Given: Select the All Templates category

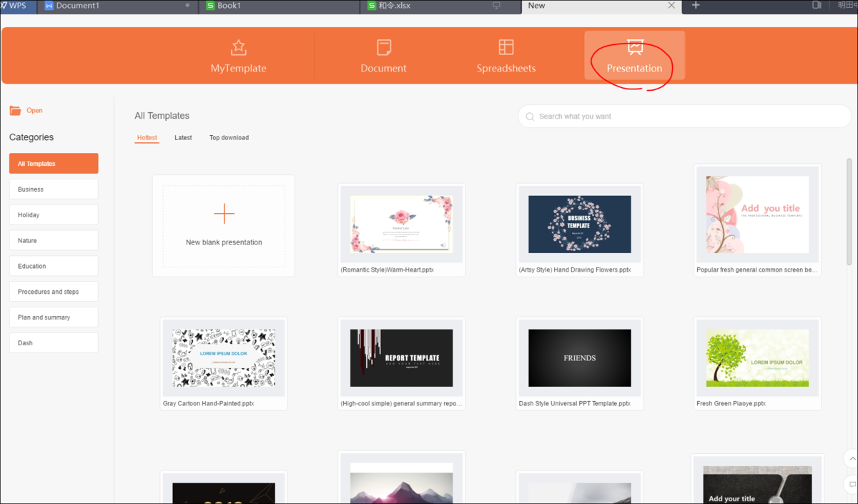Looking at the screenshot, I should tap(54, 164).
